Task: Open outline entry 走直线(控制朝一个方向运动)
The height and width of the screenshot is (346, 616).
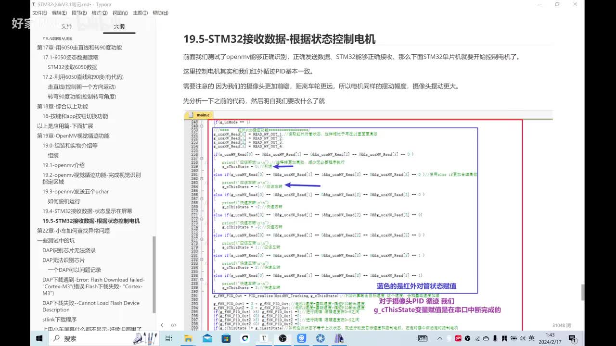Action: [82, 87]
